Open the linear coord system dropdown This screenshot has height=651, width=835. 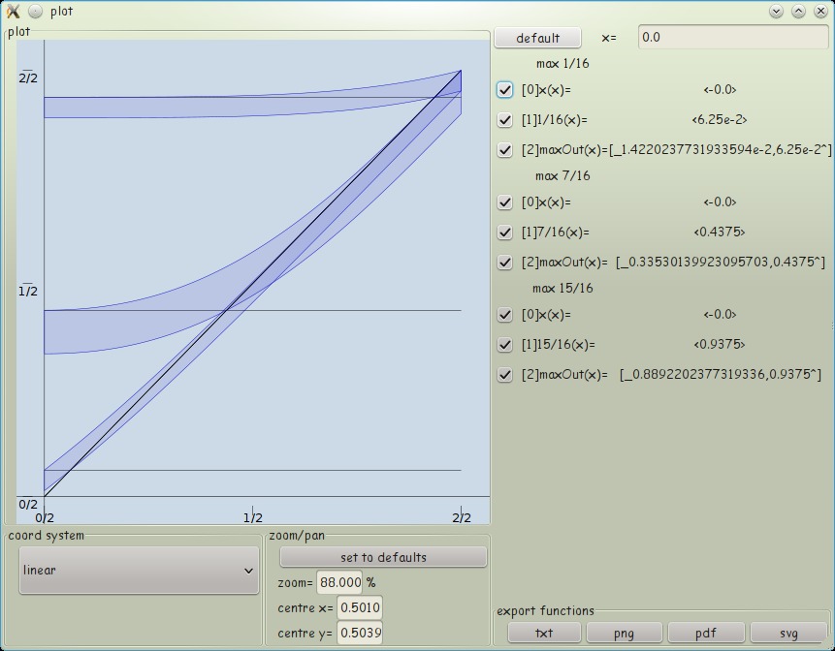[139, 571]
